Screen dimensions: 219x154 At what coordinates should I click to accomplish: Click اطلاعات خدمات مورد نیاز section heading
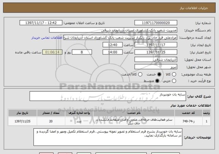(x=190, y=106)
